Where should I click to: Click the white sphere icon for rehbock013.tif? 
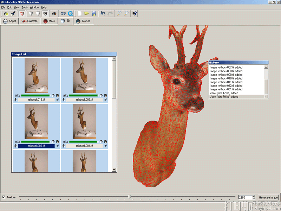click(x=53, y=96)
